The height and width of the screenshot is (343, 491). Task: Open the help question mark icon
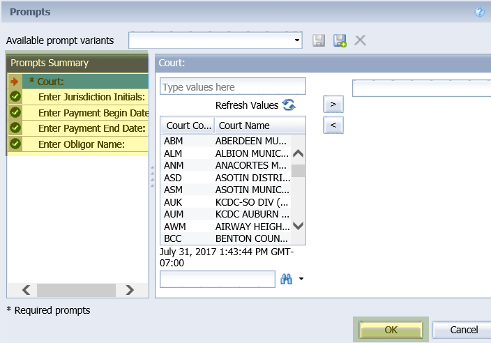479,12
